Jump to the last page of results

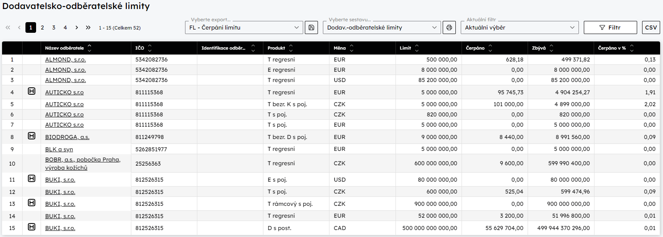pyautogui.click(x=88, y=27)
